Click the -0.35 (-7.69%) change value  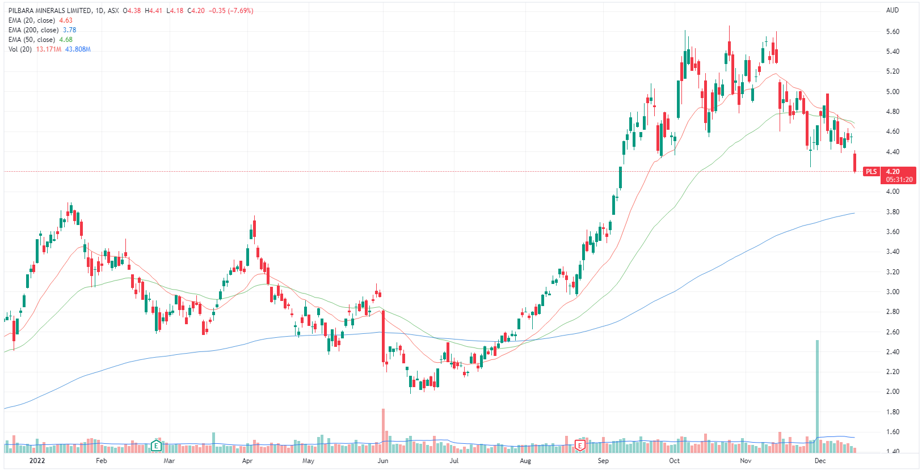[x=231, y=11]
